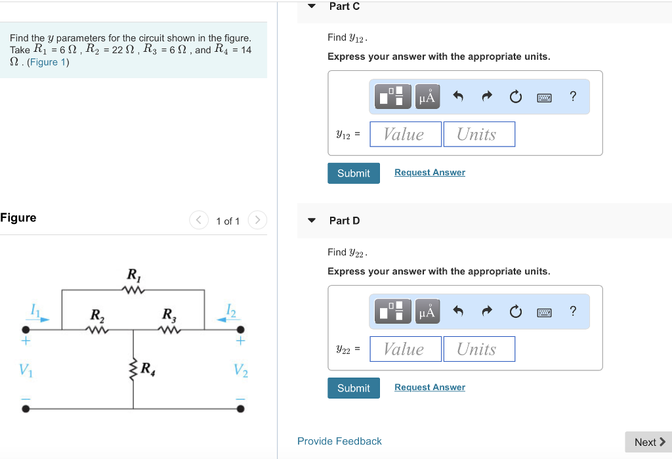Image resolution: width=672 pixels, height=459 pixels.
Task: Reset the answer field in Part C
Action: point(515,96)
